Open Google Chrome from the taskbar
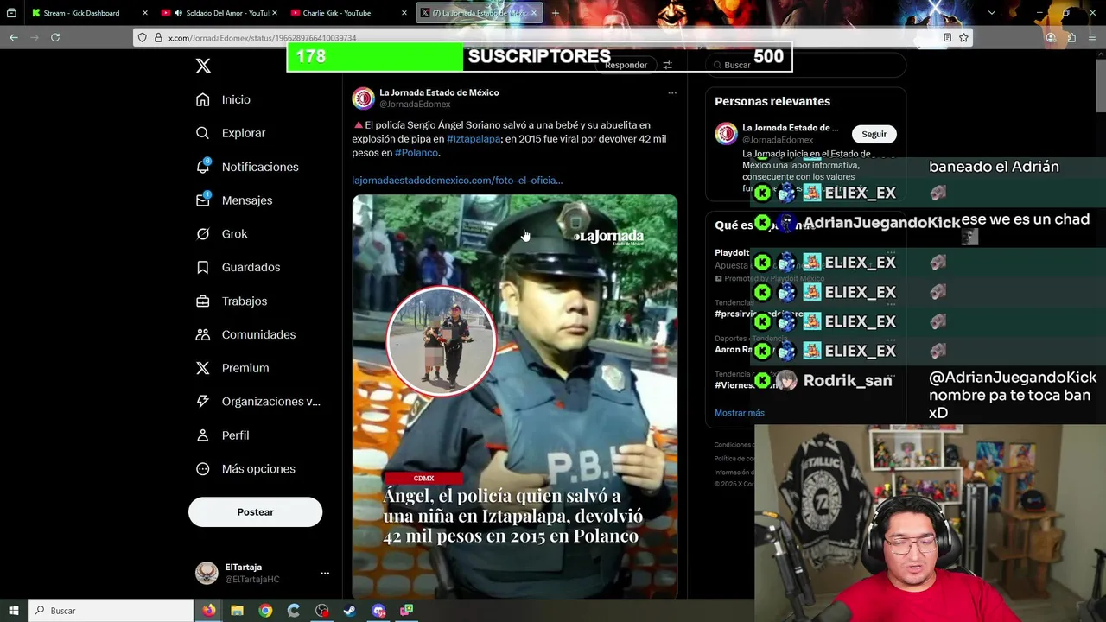1106x622 pixels. pos(265,611)
